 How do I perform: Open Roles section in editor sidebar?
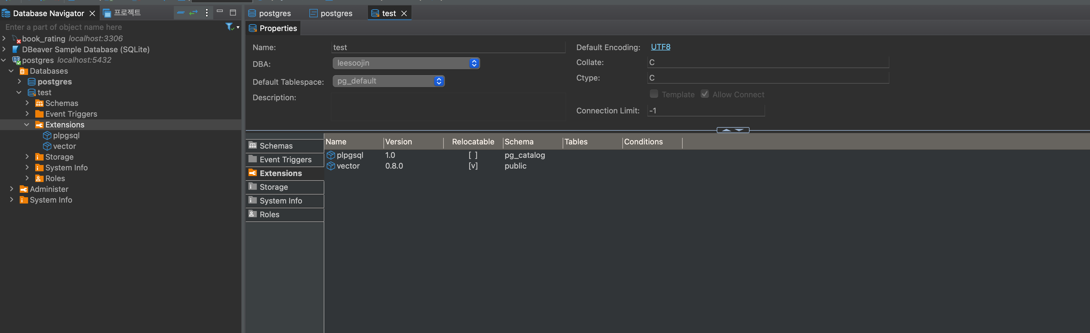(x=269, y=214)
